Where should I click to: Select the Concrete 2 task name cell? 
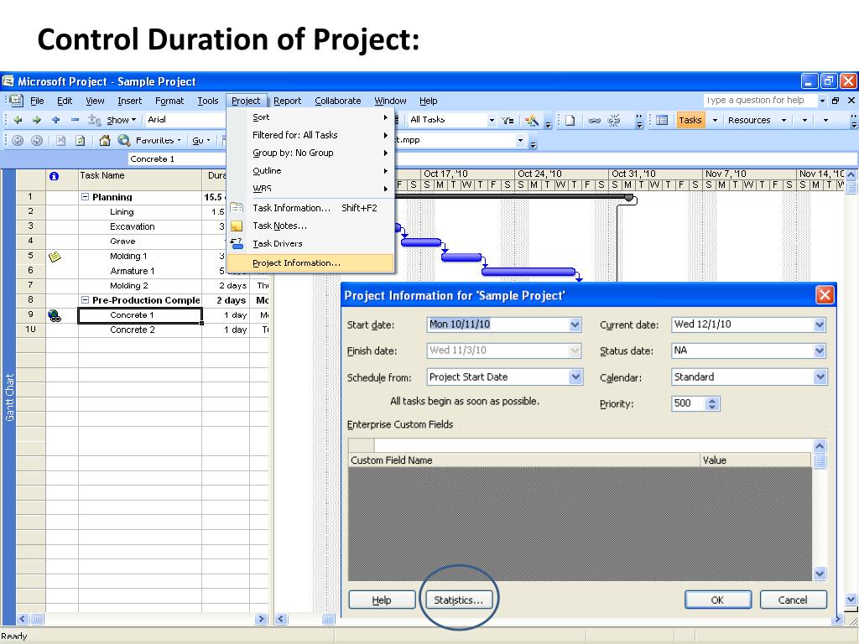(x=140, y=330)
